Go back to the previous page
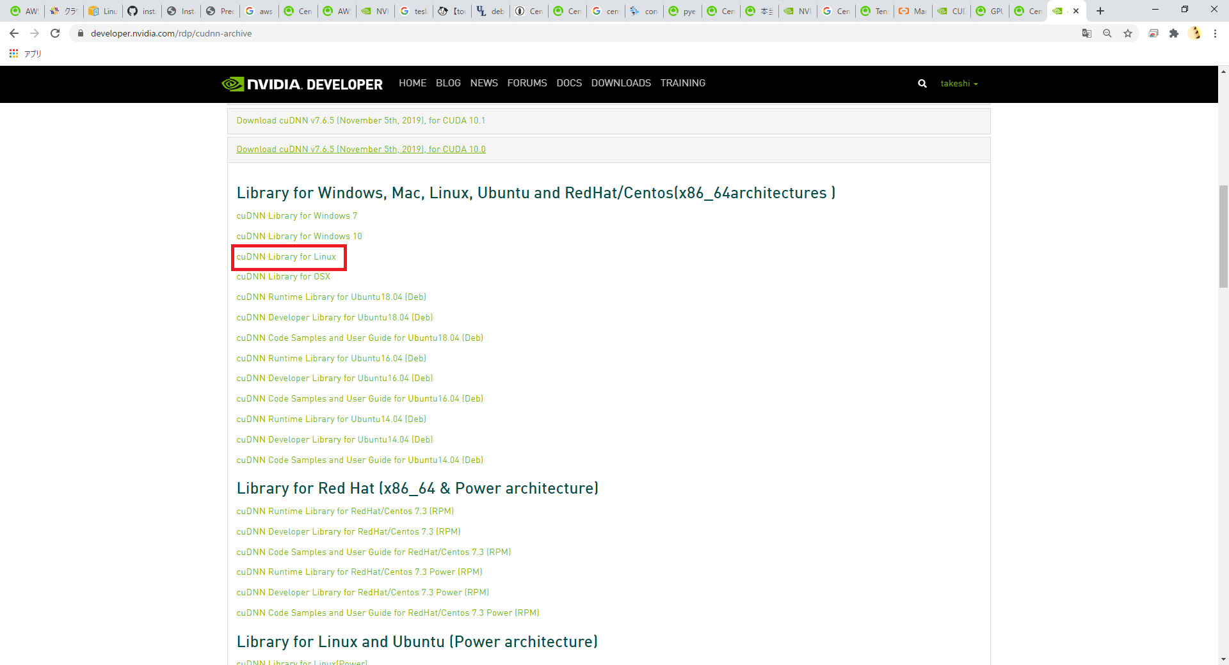The height and width of the screenshot is (665, 1229). (14, 33)
